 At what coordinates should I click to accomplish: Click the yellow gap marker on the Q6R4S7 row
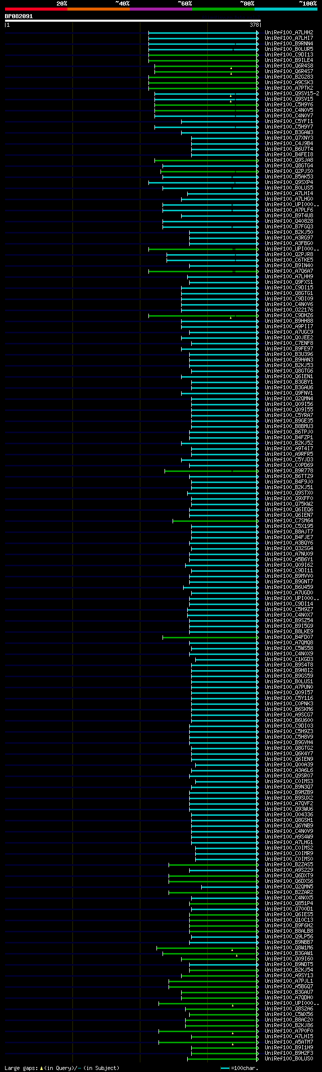231,73
